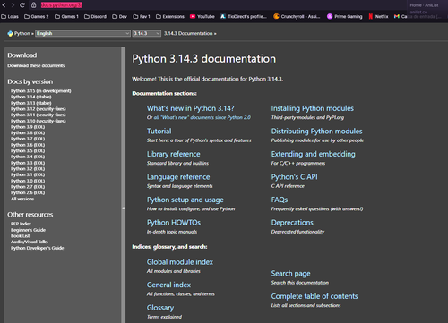Open the Glossary page
448x323 pixels.
[160, 308]
